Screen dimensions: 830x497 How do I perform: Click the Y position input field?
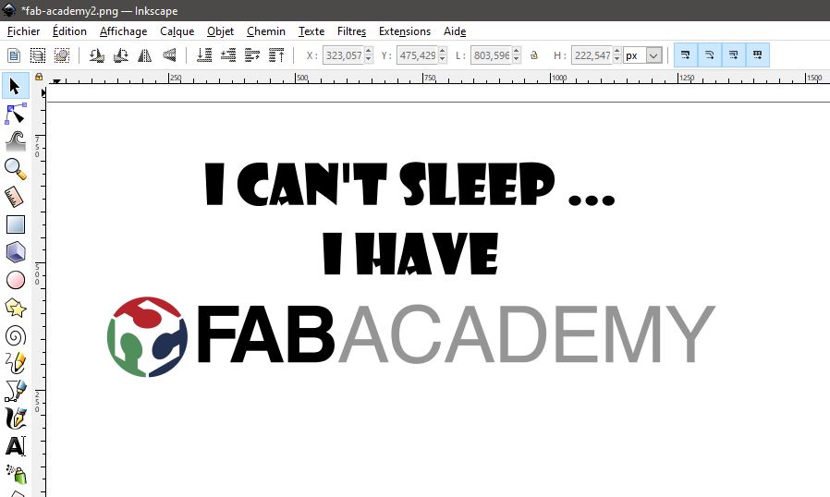pyautogui.click(x=418, y=55)
